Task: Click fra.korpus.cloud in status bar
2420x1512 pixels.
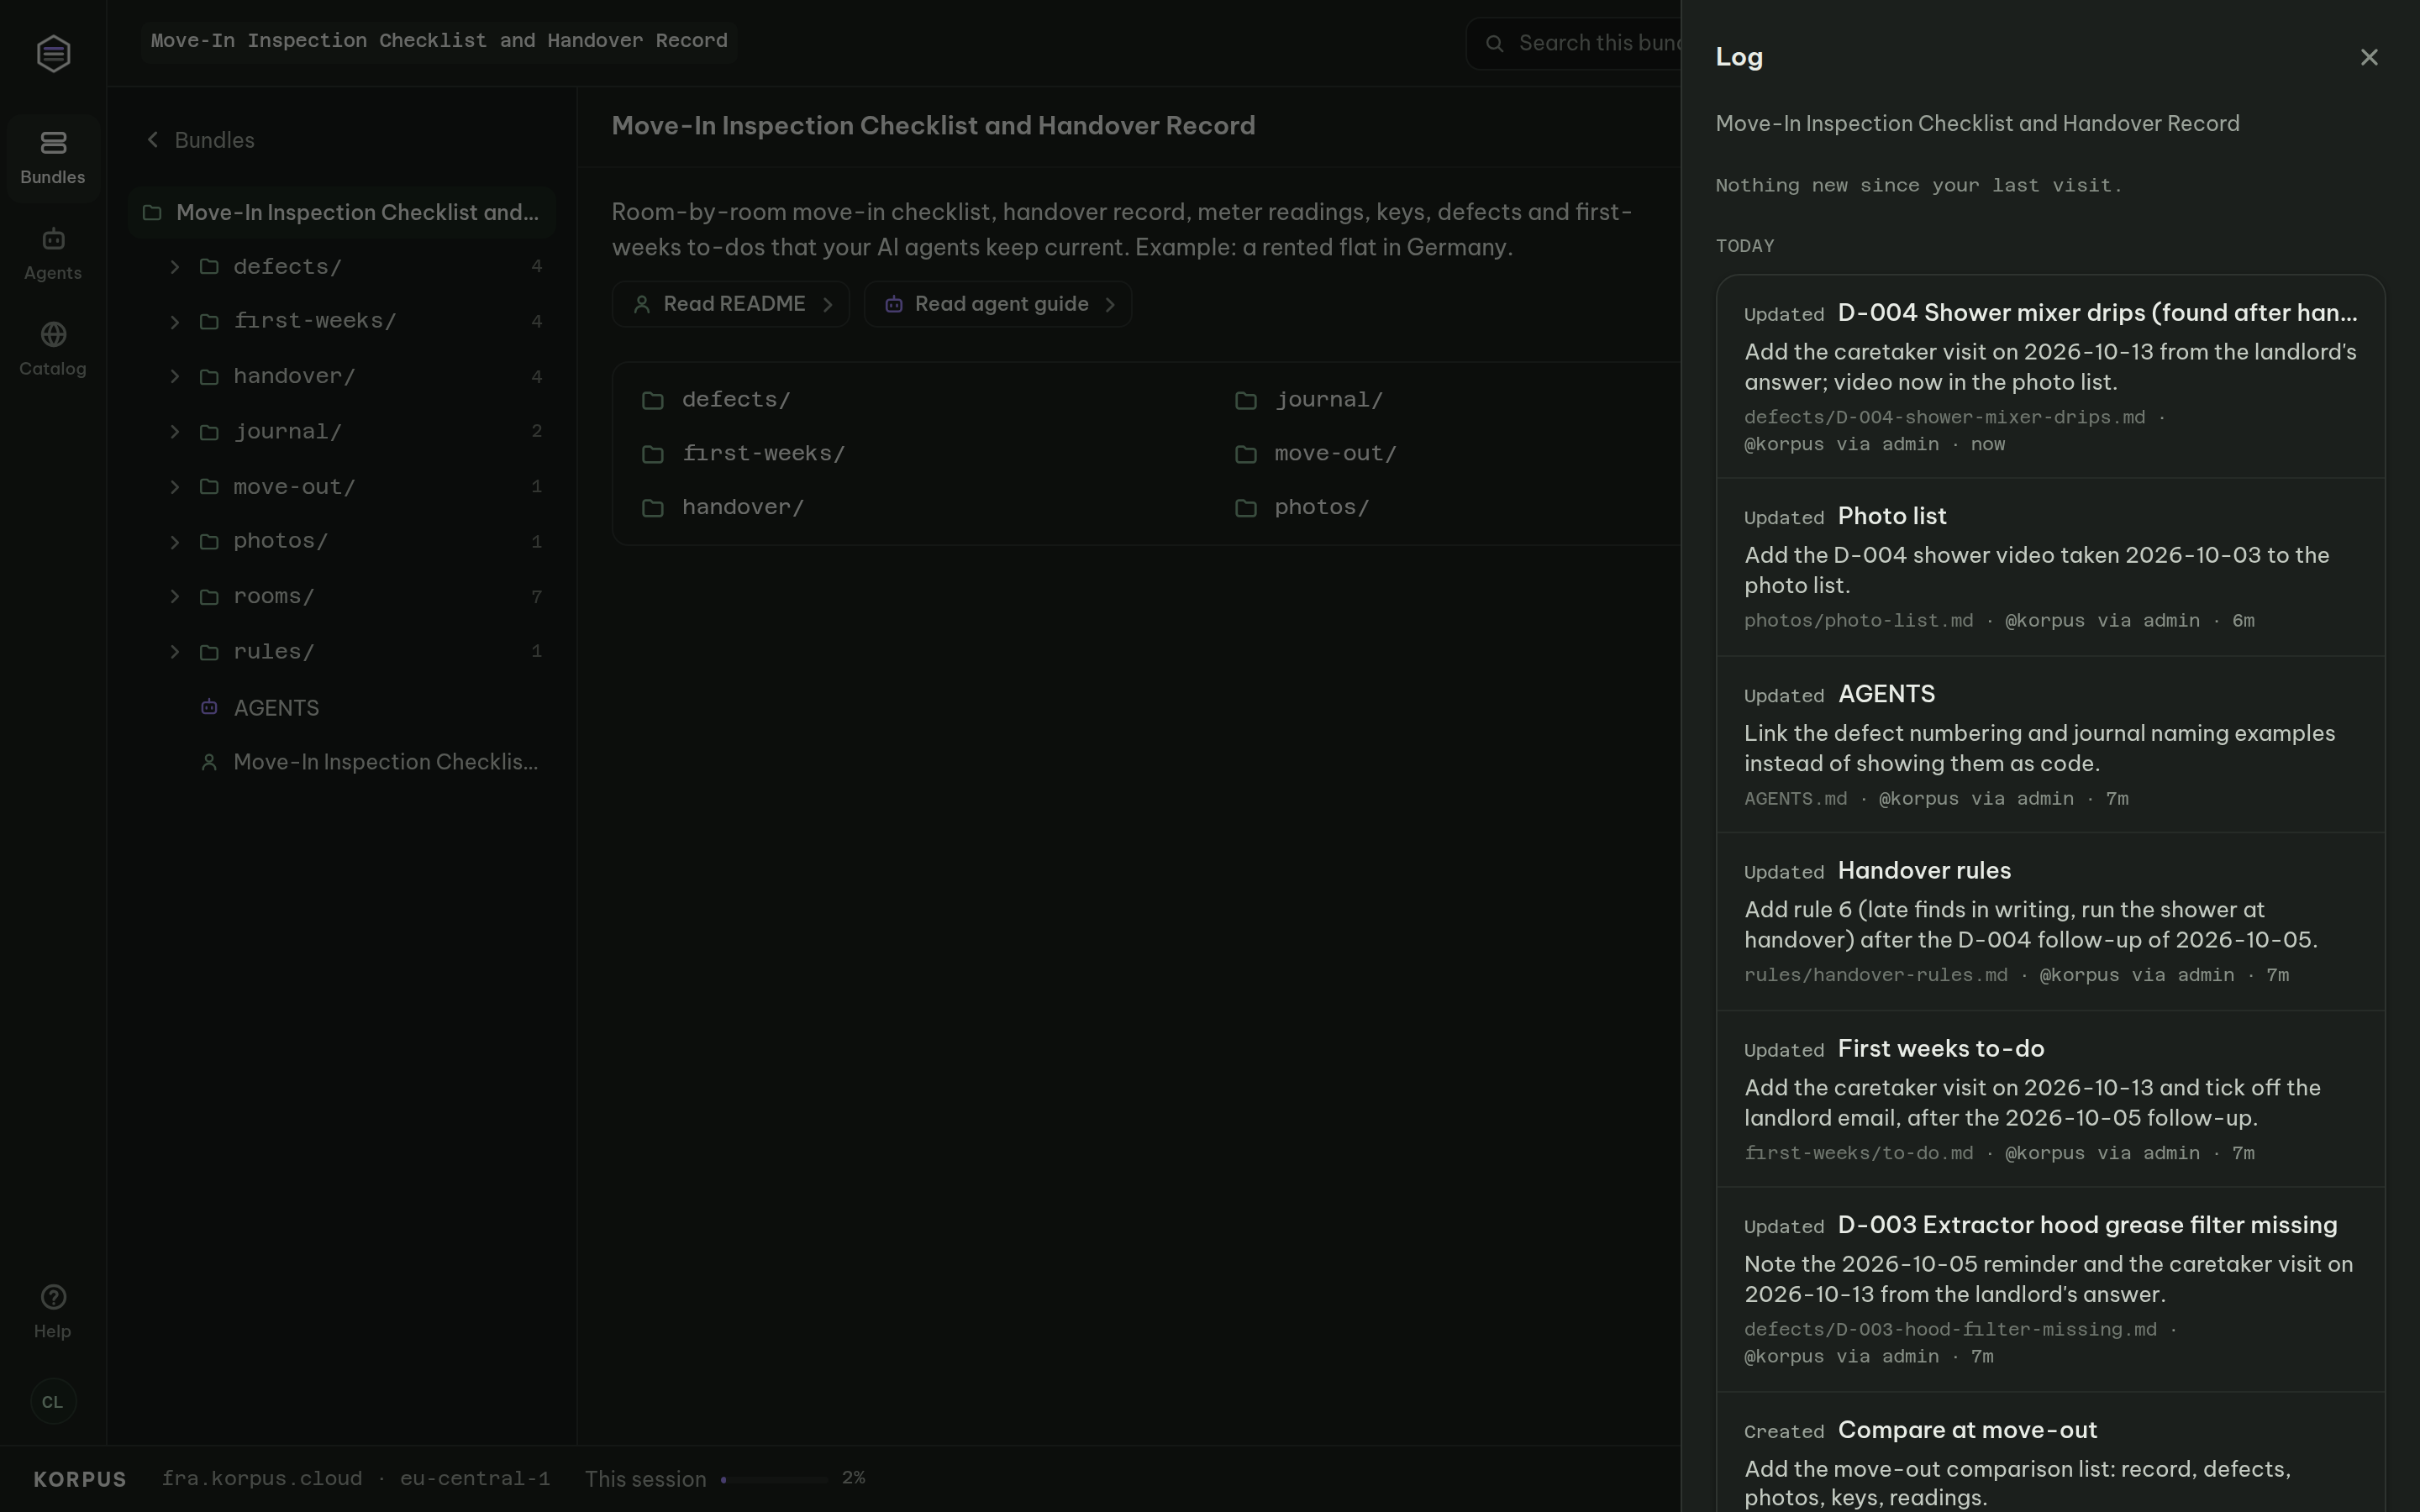Action: pyautogui.click(x=262, y=1479)
